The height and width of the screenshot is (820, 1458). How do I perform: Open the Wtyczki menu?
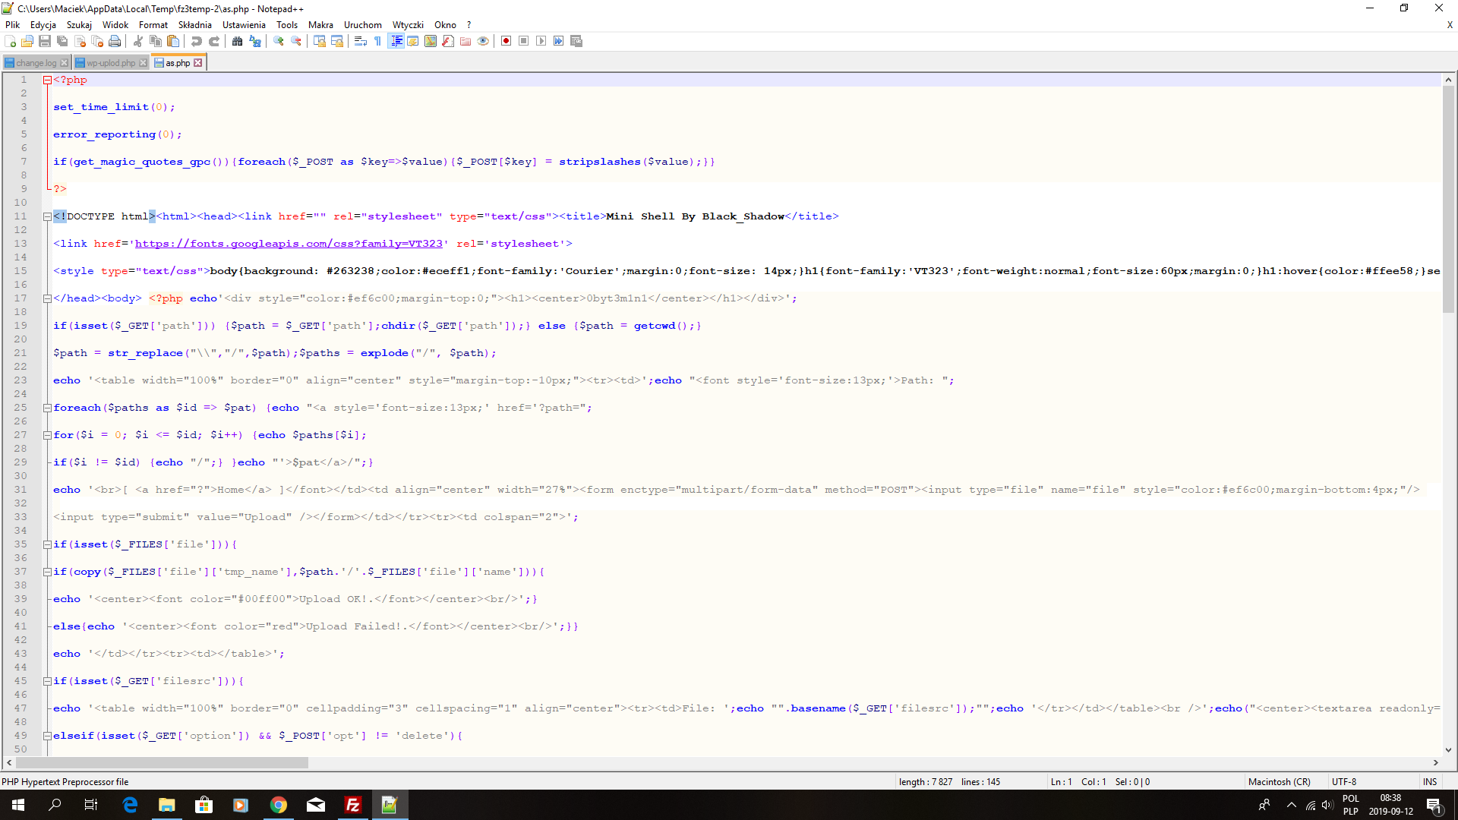tap(407, 25)
